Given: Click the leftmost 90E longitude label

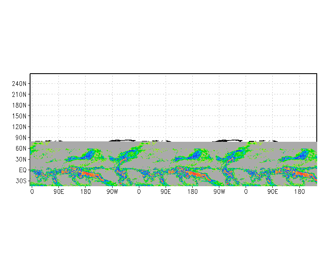Looking at the screenshot, I should click(x=58, y=192).
